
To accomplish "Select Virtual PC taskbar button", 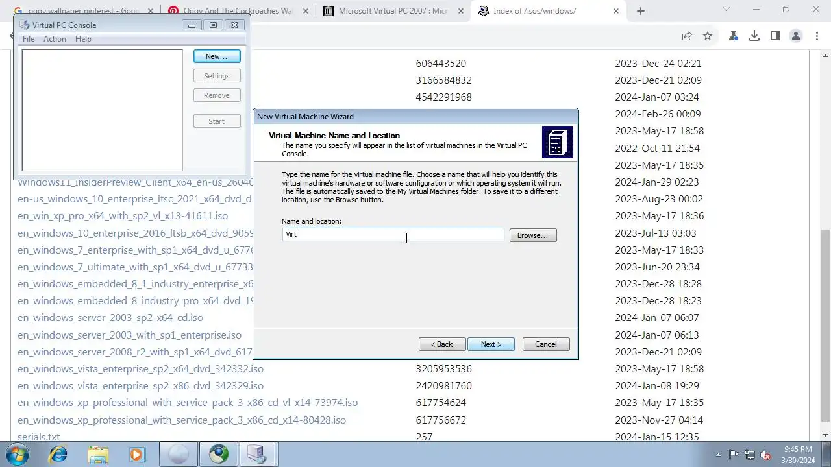I will coord(258,455).
